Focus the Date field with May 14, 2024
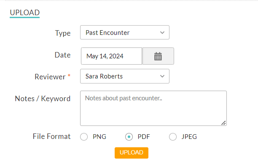258x164 pixels. pyautogui.click(x=111, y=56)
